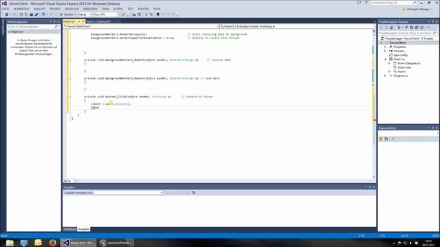Viewport: 440px width, 247px height.
Task: Open the DATEI menu
Action: [x=5, y=9]
